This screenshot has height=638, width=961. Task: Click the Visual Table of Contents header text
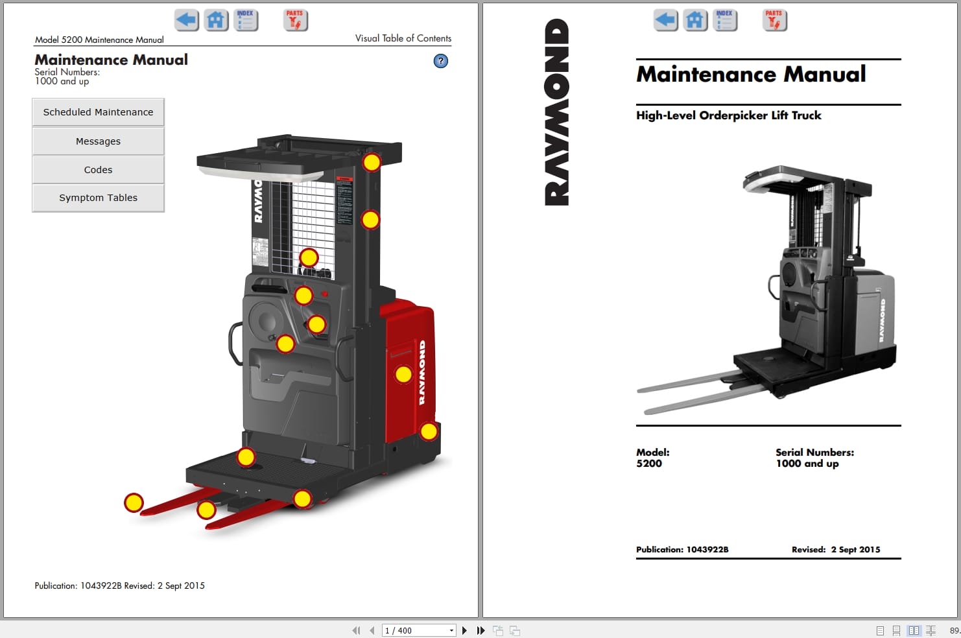point(403,38)
